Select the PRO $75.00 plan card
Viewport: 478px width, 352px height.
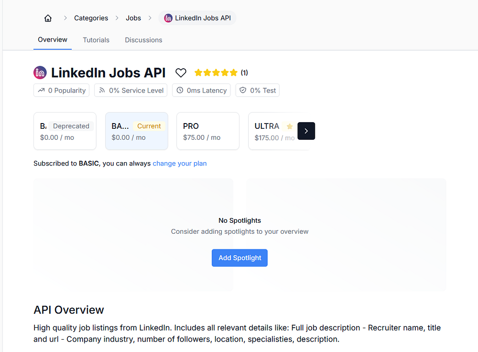click(208, 131)
